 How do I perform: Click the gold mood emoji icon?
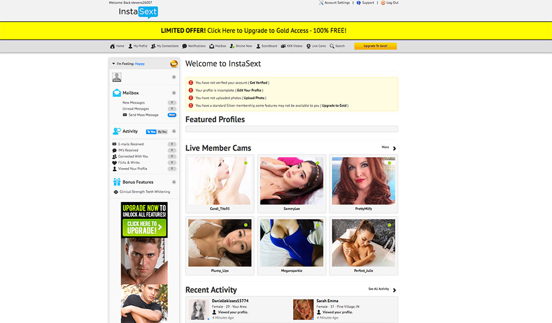(x=174, y=64)
